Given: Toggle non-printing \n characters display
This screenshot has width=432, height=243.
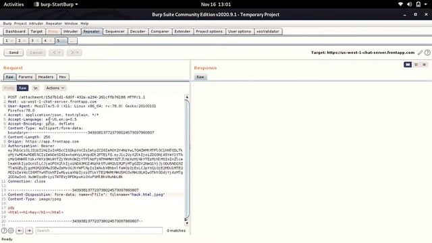Looking at the screenshot, I should coord(35,88).
